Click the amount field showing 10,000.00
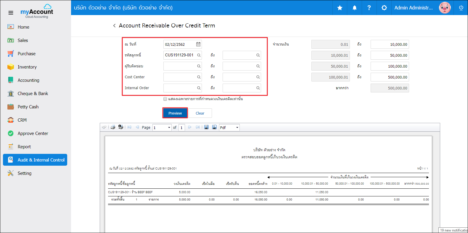The height and width of the screenshot is (233, 468). click(x=390, y=44)
